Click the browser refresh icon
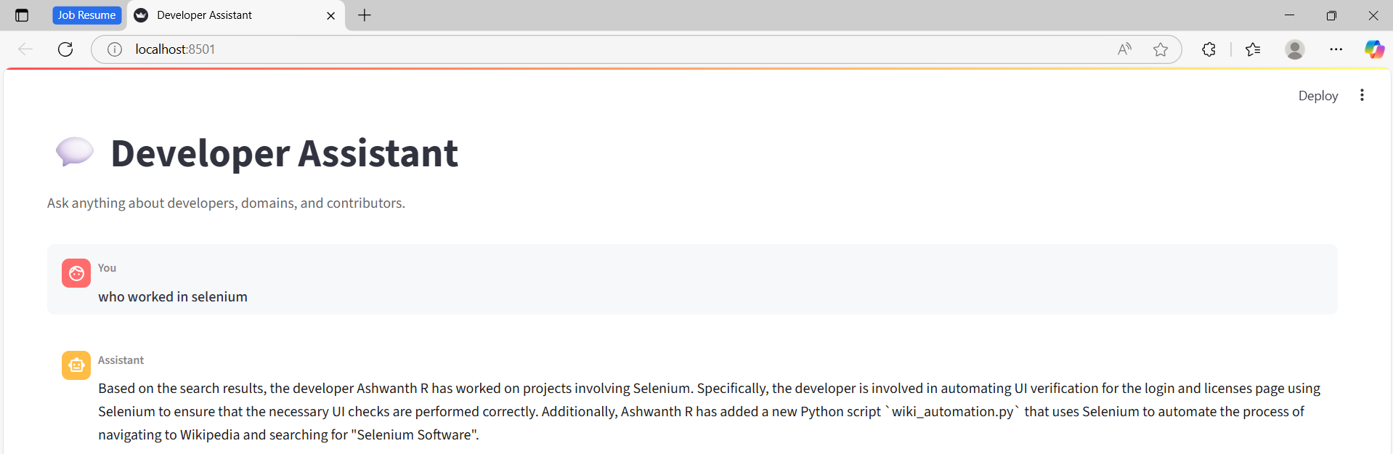1393x454 pixels. [x=65, y=49]
